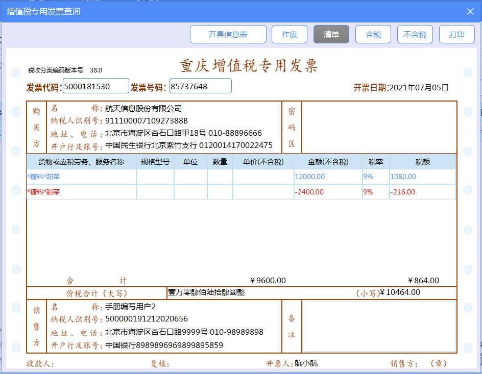Click the 开具信息表 button
This screenshot has height=374, width=482.
pos(228,34)
